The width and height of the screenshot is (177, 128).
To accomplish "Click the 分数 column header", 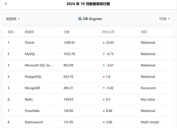I will (x=66, y=32).
